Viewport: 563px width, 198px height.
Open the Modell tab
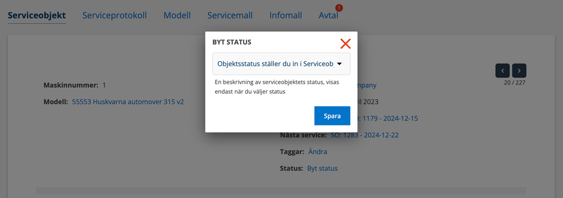point(177,15)
